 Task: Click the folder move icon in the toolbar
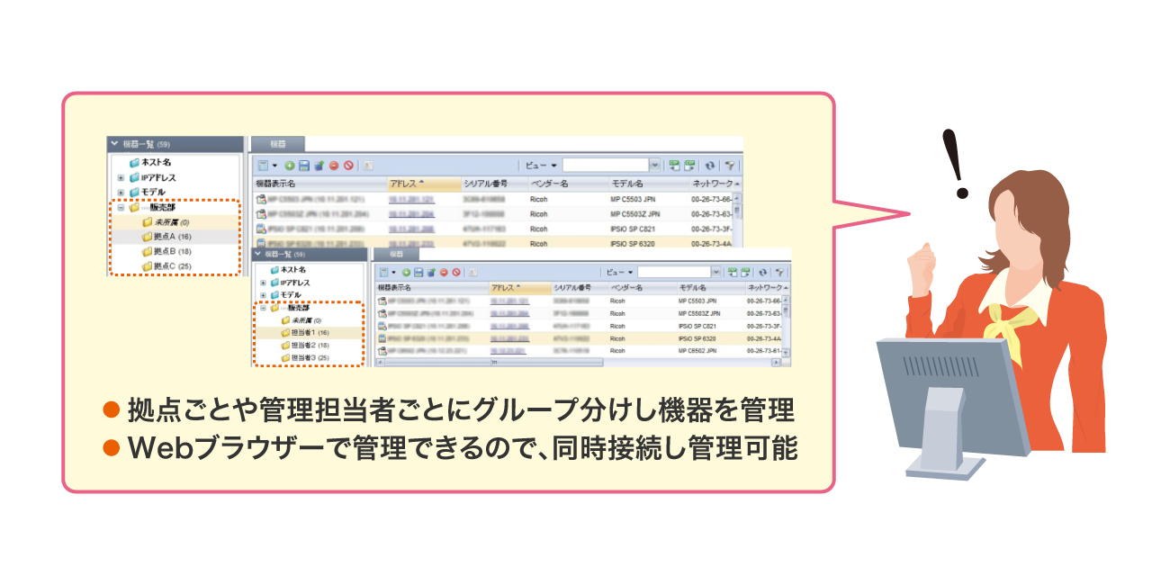[x=319, y=166]
